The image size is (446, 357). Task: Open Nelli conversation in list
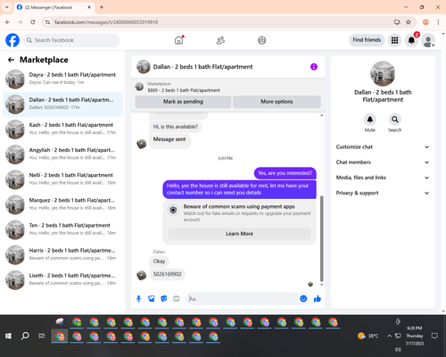[x=62, y=179]
